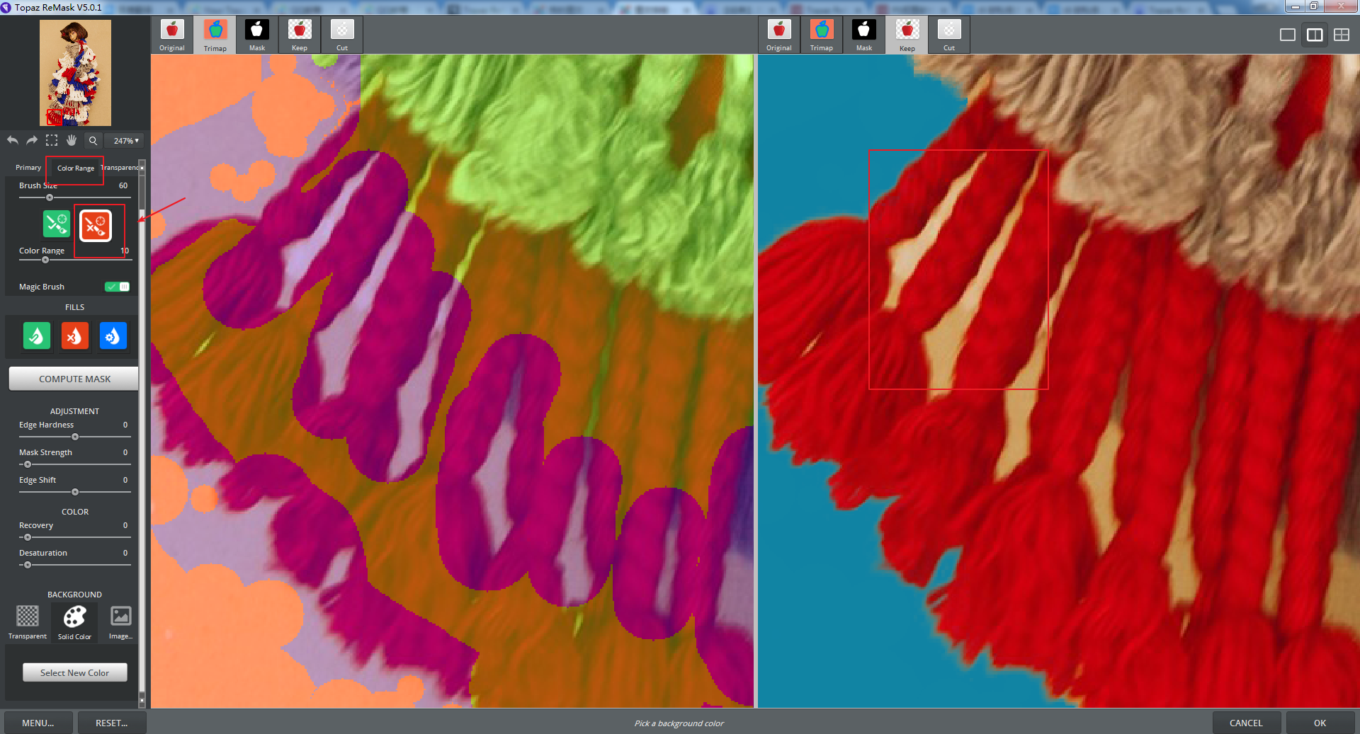Open the 247% zoom level dropdown
Image resolution: width=1360 pixels, height=734 pixels.
(125, 141)
